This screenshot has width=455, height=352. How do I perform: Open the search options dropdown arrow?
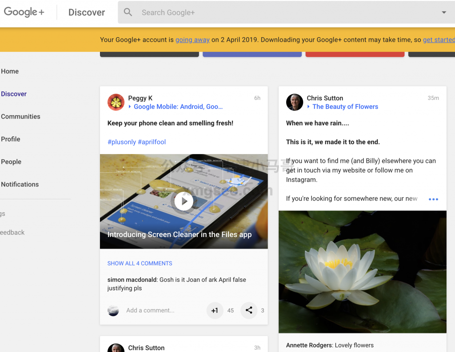pos(444,12)
